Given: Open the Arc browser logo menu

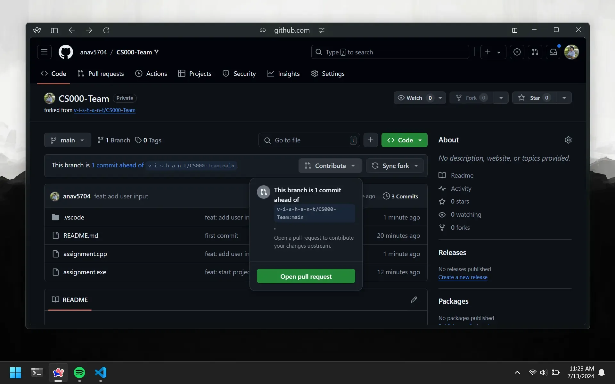Looking at the screenshot, I should (x=37, y=30).
